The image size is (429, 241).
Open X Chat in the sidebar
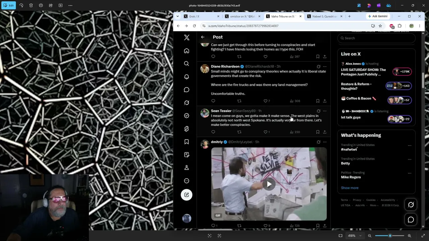coord(187,90)
